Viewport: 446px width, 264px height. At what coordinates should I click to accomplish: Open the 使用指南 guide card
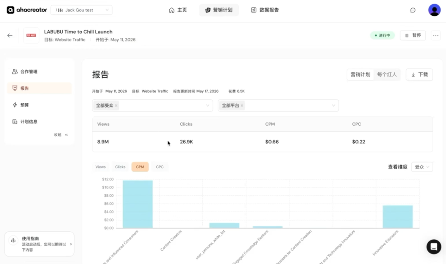[39, 244]
